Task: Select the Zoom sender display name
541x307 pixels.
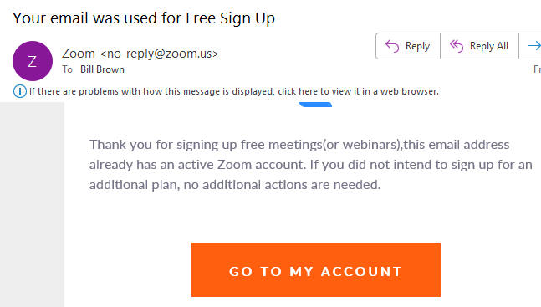Action: [x=79, y=54]
